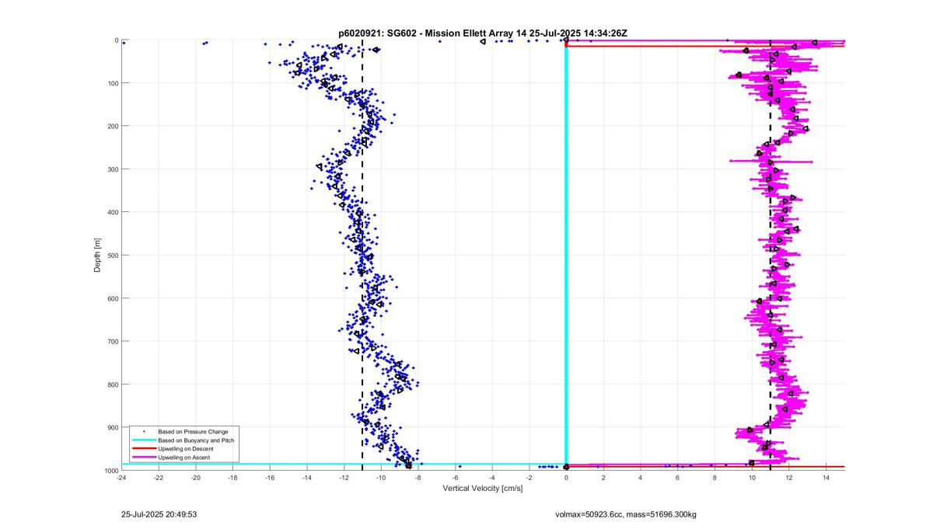Click the cyan line sample in the legend
This screenshot has width=933, height=529.
pos(143,440)
